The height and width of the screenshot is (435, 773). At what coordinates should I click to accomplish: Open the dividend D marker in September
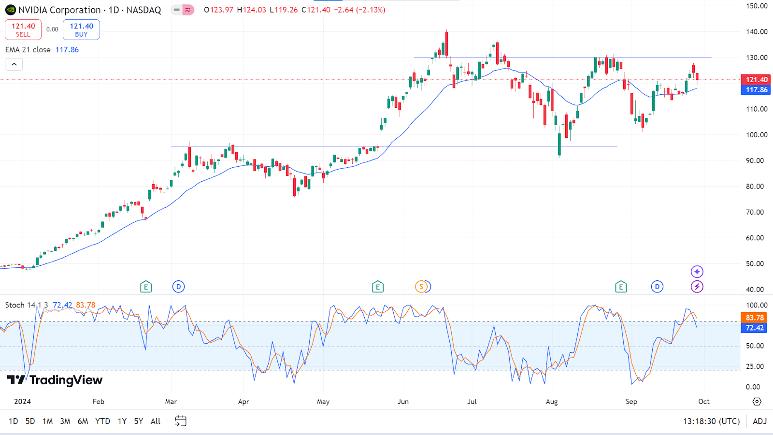click(657, 287)
